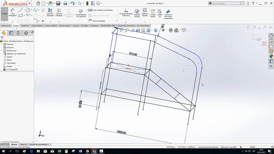
Task: Switch to the Chapa metálica tab
Action: click(x=37, y=26)
